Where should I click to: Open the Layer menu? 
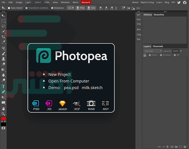coord(28,2)
